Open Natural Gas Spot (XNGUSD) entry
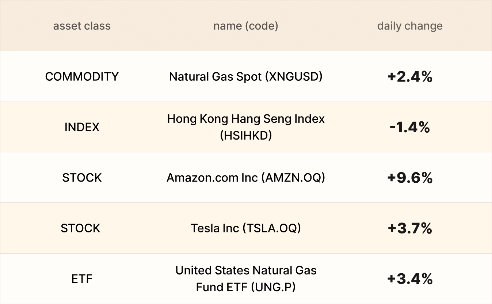The image size is (492, 304). tap(245, 77)
